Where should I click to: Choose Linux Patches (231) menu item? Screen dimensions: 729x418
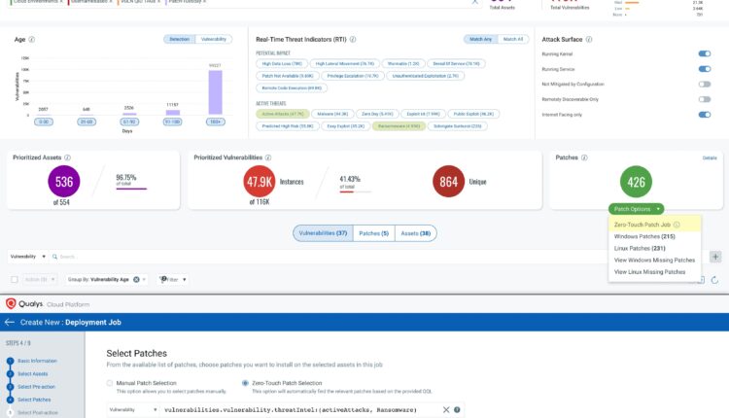(654, 248)
